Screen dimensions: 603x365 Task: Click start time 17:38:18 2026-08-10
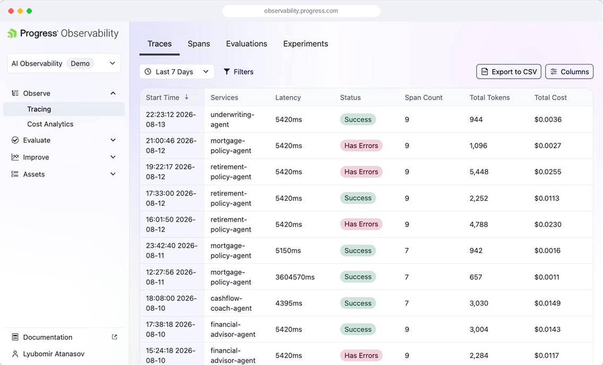170,329
